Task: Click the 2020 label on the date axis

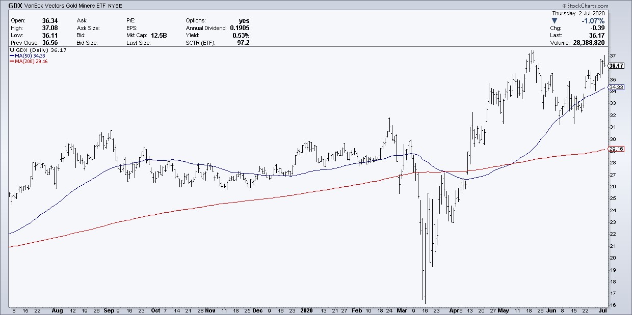Action: point(307,310)
